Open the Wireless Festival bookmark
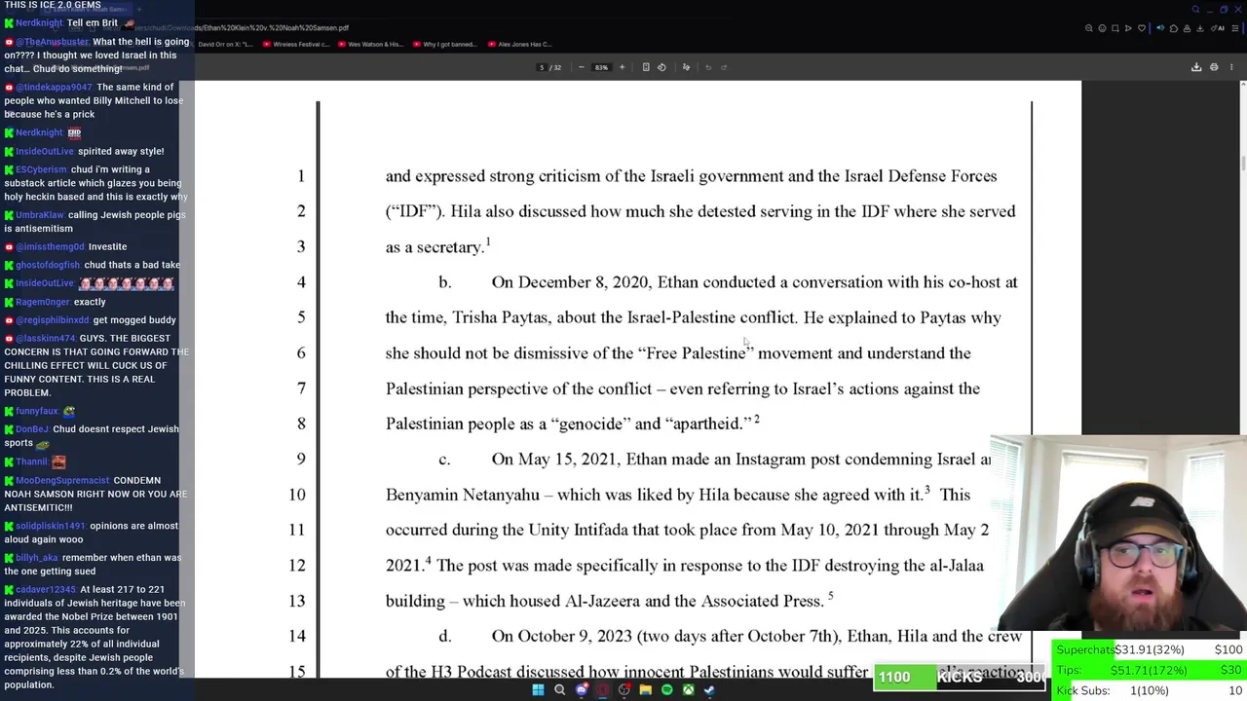Viewport: 1247px width, 701px height. coord(298,44)
